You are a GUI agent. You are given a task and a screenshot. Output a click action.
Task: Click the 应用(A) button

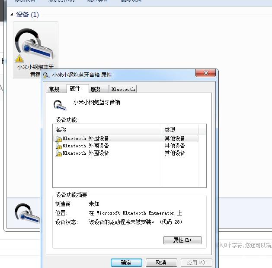196,263
